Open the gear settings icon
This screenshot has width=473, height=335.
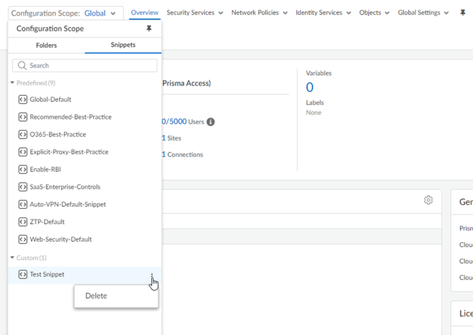tap(428, 200)
